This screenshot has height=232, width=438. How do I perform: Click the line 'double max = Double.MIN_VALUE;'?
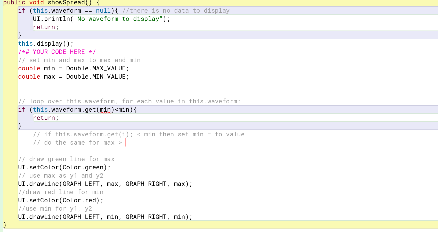coord(74,77)
